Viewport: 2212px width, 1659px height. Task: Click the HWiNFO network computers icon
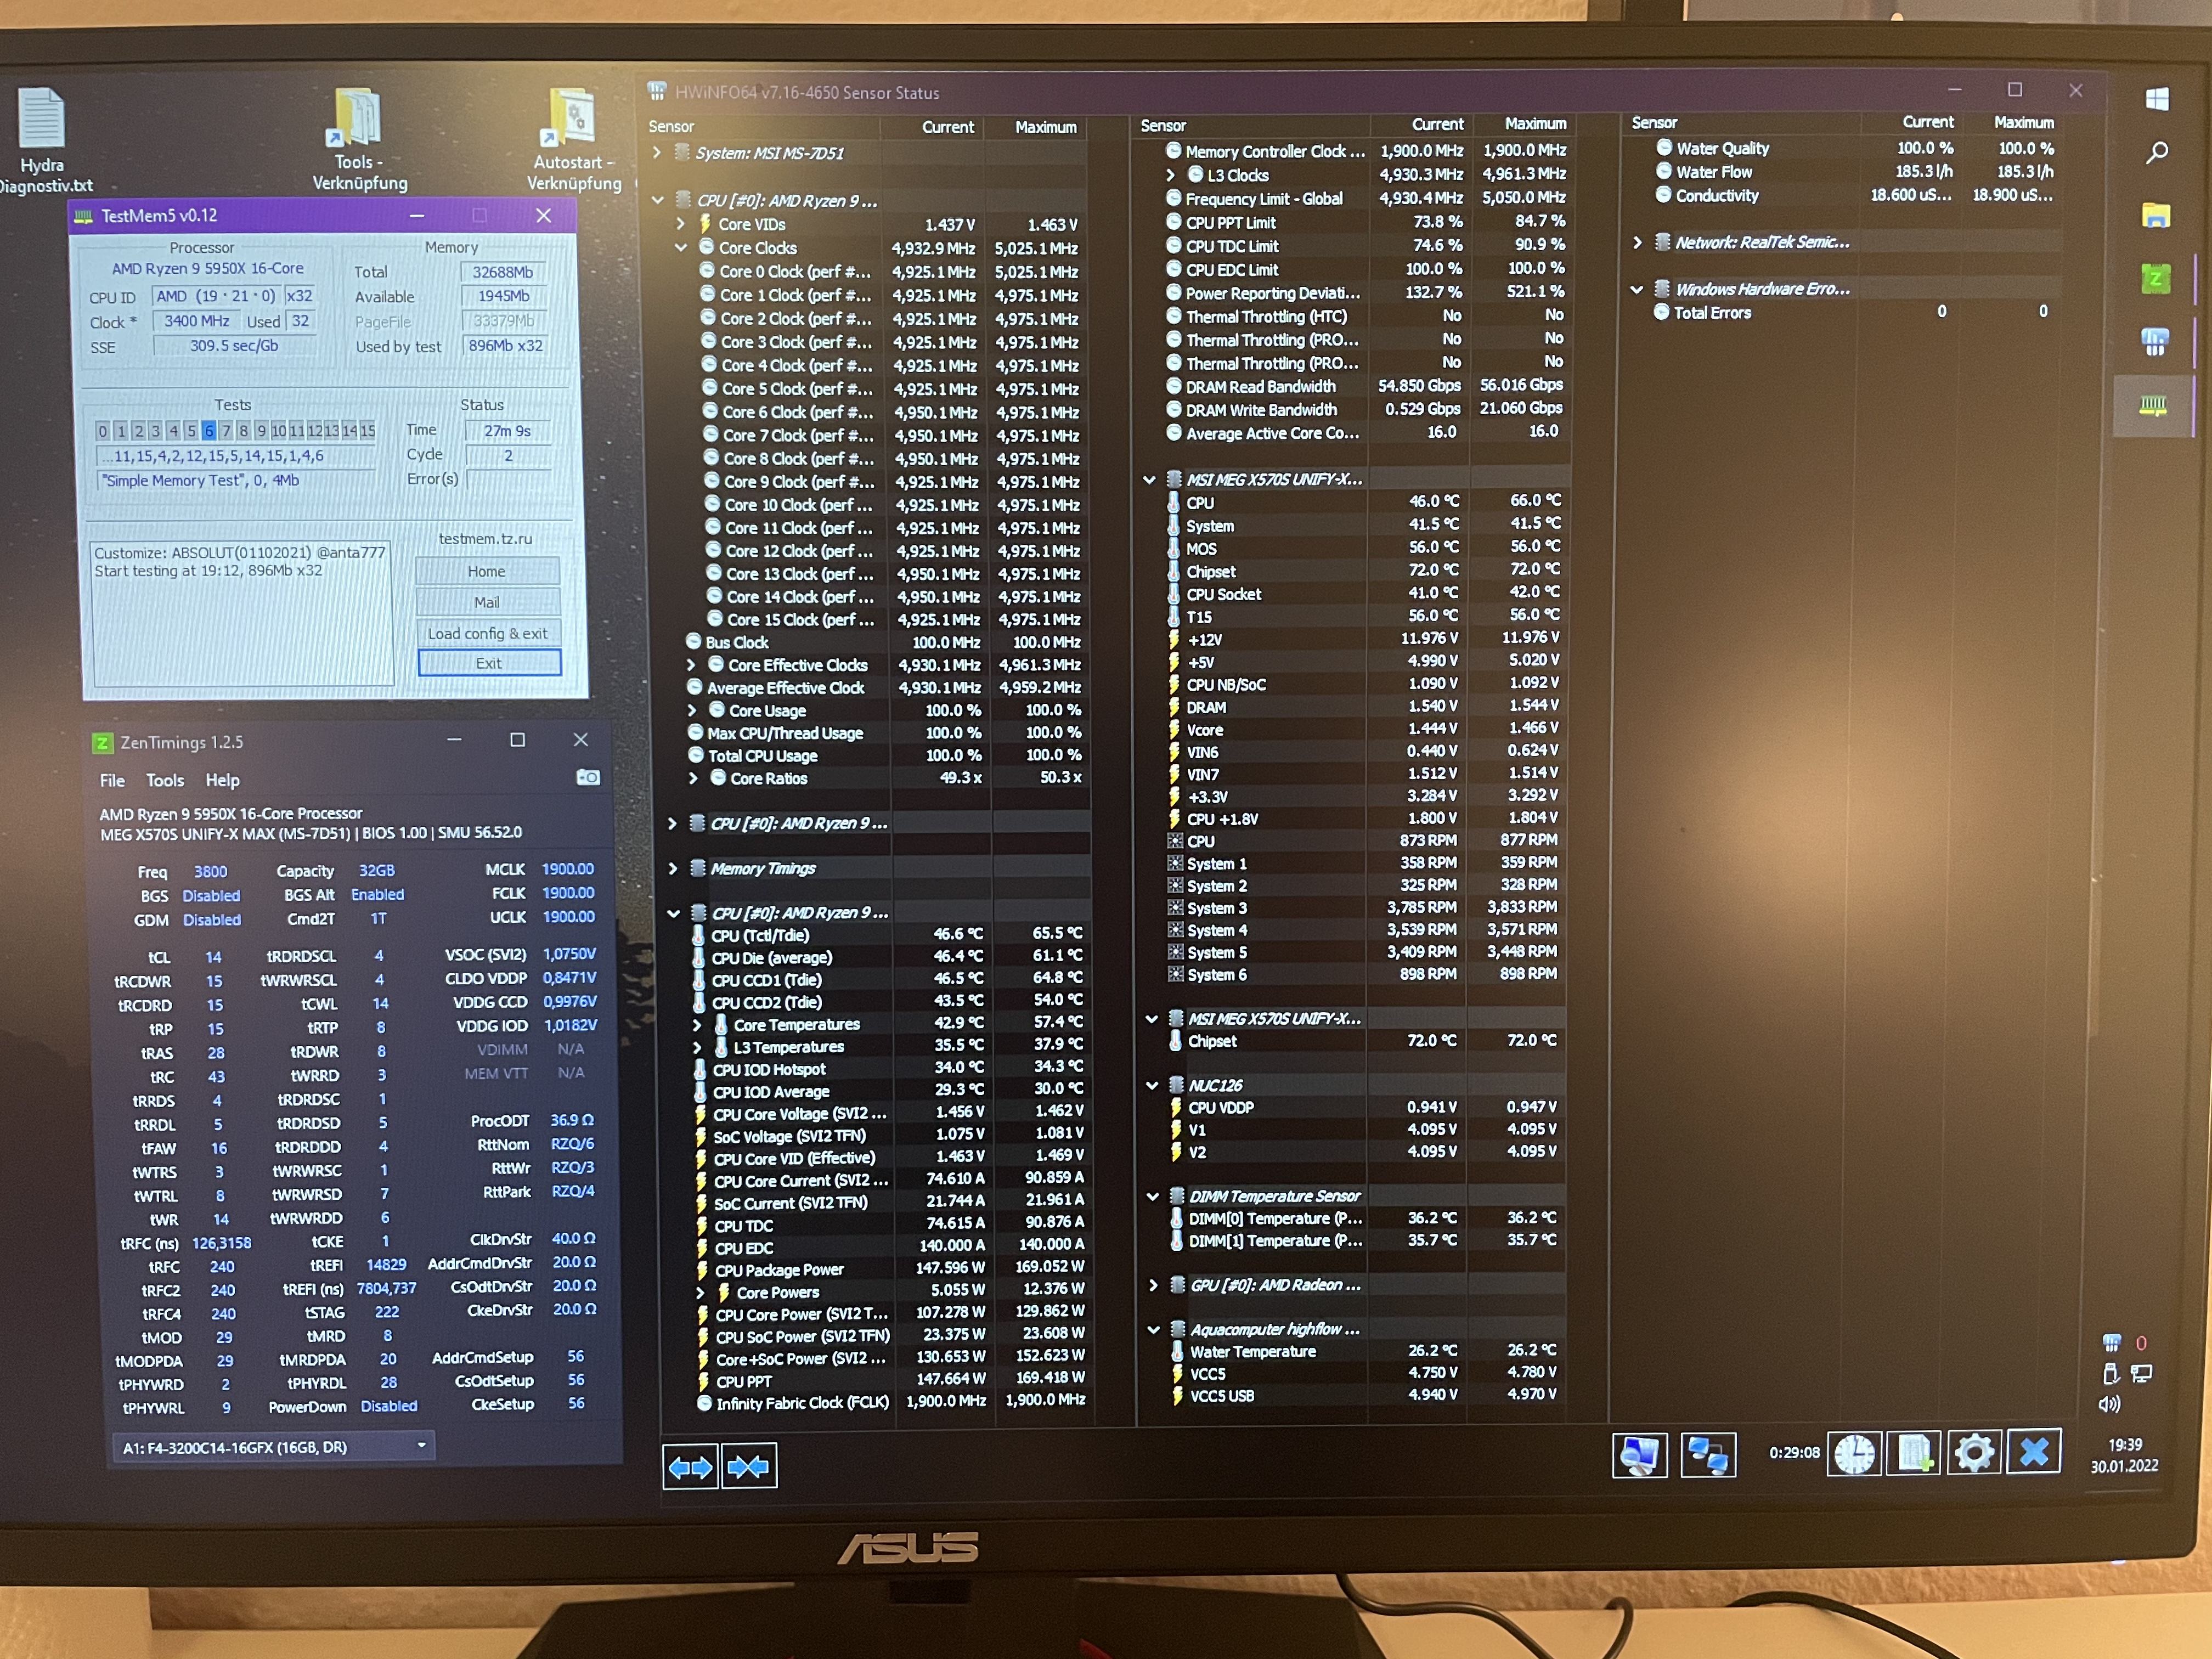click(1708, 1455)
